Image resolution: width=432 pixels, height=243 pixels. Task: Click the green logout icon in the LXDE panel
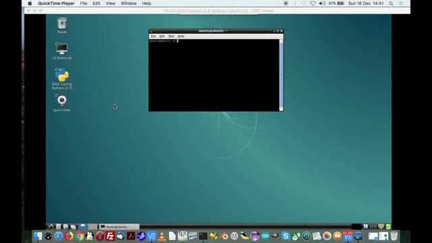click(388, 227)
